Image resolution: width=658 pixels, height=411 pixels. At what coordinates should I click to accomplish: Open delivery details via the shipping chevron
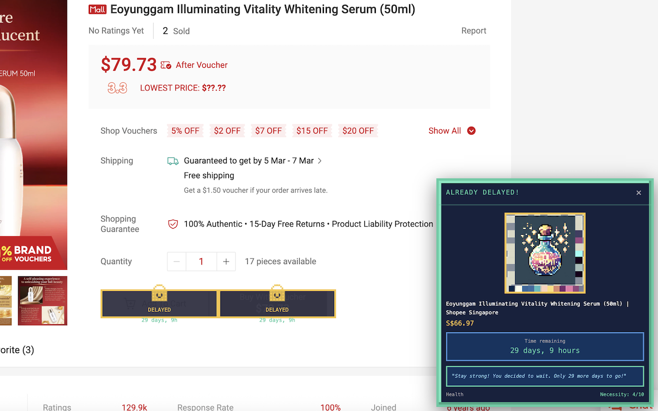[x=320, y=161]
